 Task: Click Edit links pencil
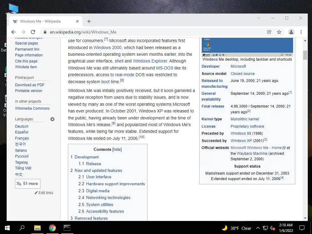pyautogui.click(x=44, y=193)
